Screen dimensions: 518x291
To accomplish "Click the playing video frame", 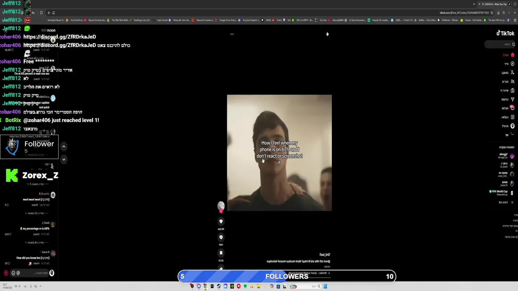I will click(x=279, y=153).
